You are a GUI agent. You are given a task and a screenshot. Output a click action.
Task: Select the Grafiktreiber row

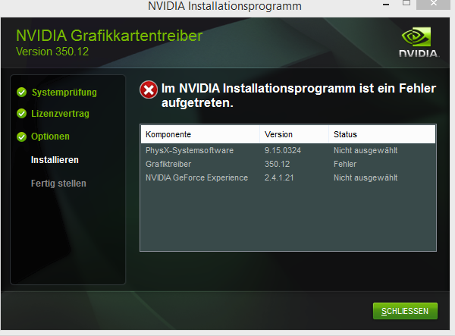pos(288,164)
